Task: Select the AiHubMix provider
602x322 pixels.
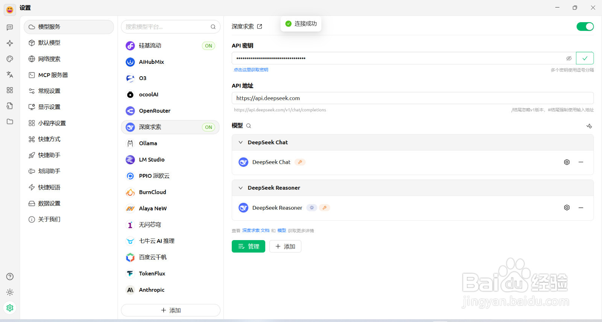Action: (x=170, y=62)
